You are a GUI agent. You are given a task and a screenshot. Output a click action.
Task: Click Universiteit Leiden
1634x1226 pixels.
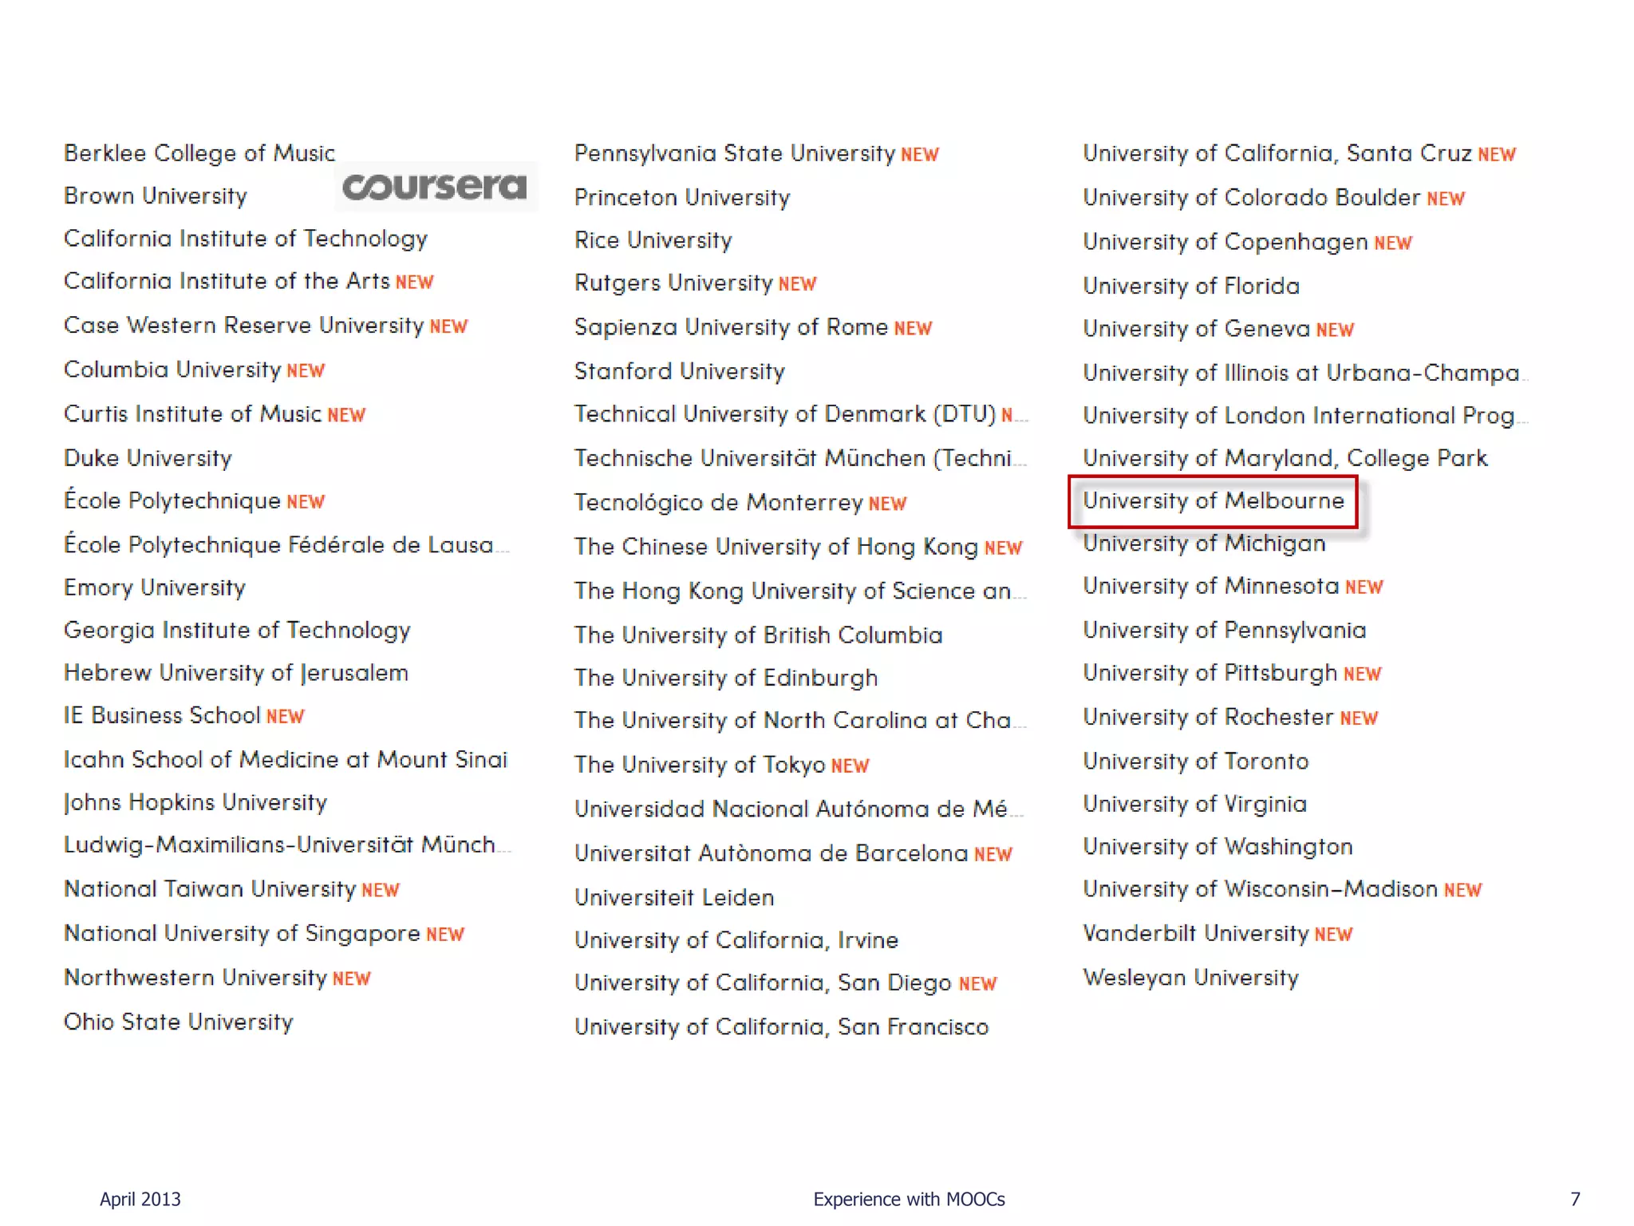(x=674, y=898)
